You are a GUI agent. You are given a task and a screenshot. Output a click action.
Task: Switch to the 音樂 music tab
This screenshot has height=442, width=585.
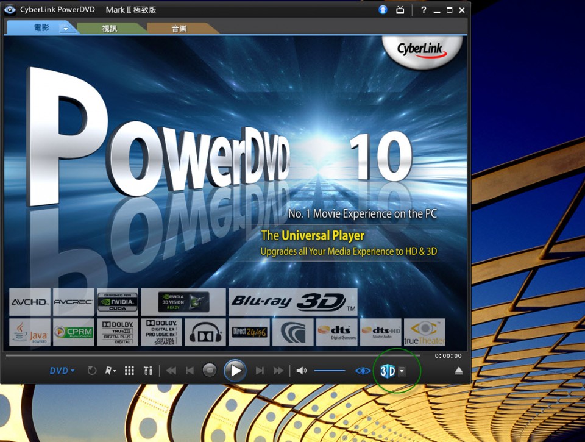point(179,29)
